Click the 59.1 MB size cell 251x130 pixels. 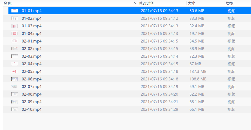point(197,87)
